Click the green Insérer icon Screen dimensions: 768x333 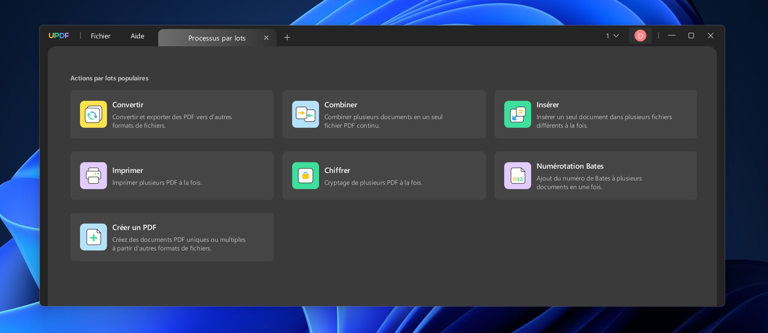518,114
